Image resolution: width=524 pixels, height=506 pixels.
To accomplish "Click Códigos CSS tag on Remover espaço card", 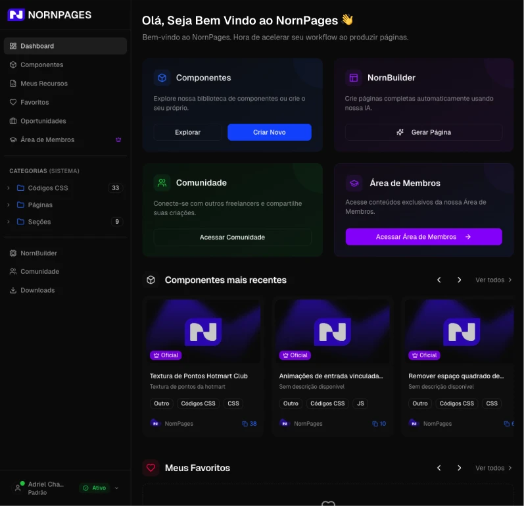I will coord(456,403).
